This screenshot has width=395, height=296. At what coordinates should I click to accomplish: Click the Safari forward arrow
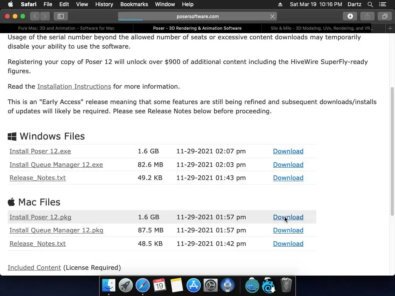click(x=45, y=16)
